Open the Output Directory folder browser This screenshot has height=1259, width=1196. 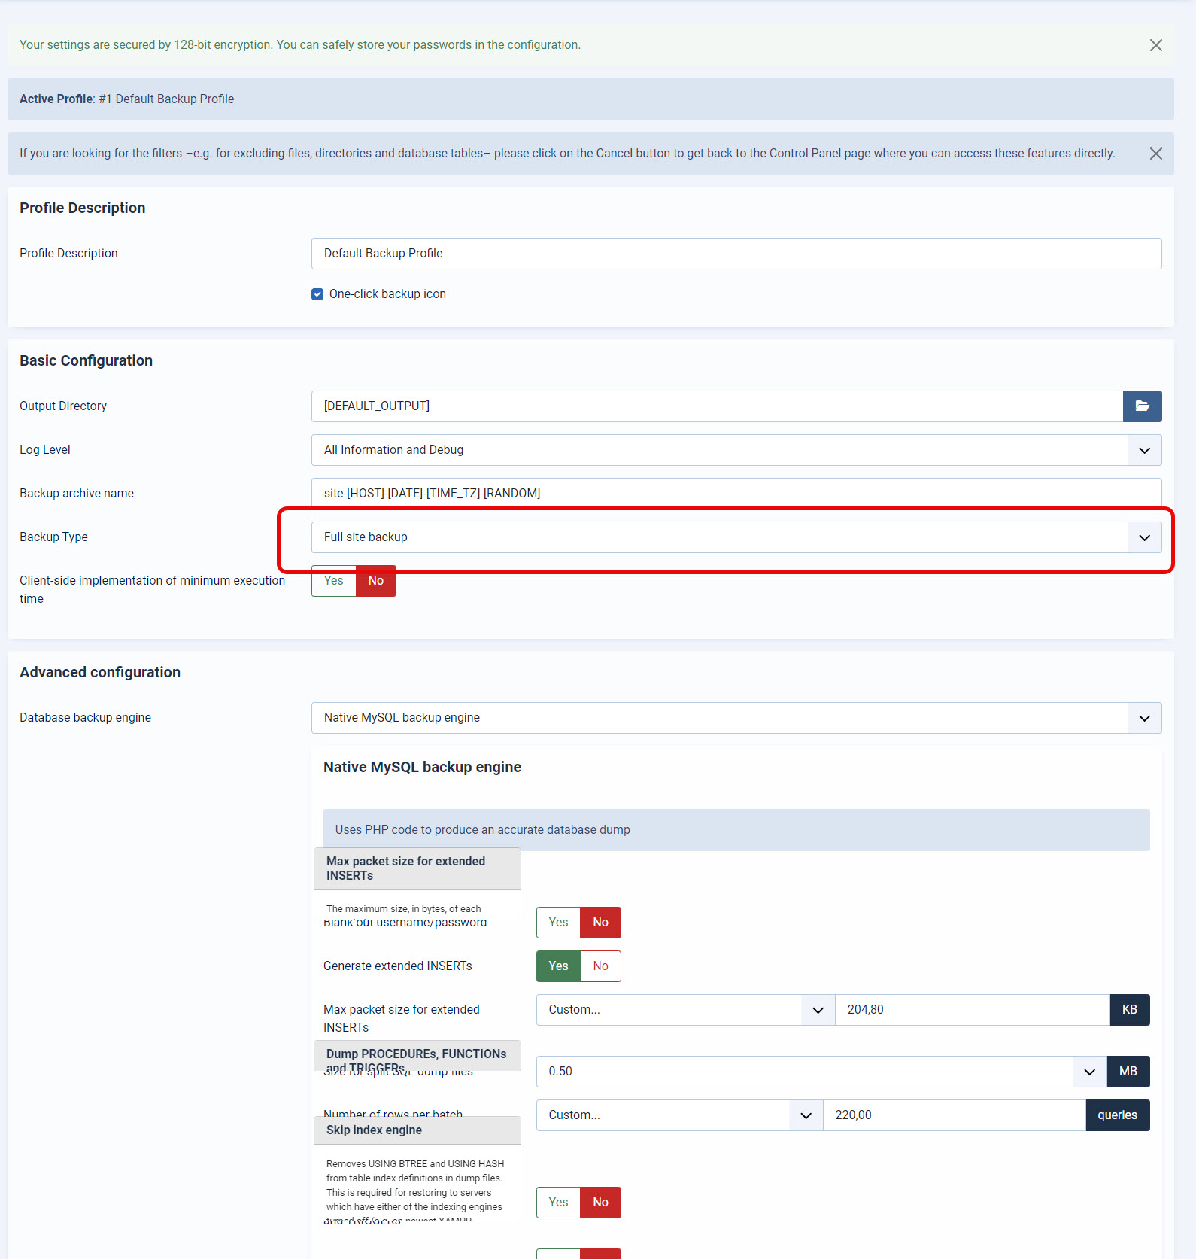[1142, 406]
